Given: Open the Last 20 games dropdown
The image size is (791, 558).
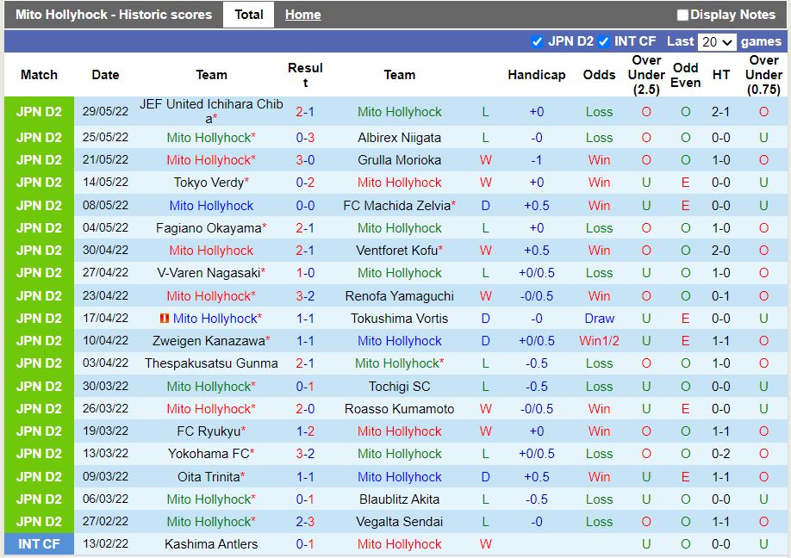Looking at the screenshot, I should pos(716,42).
